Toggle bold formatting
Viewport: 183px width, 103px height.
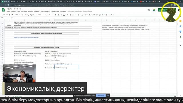tap(56, 15)
